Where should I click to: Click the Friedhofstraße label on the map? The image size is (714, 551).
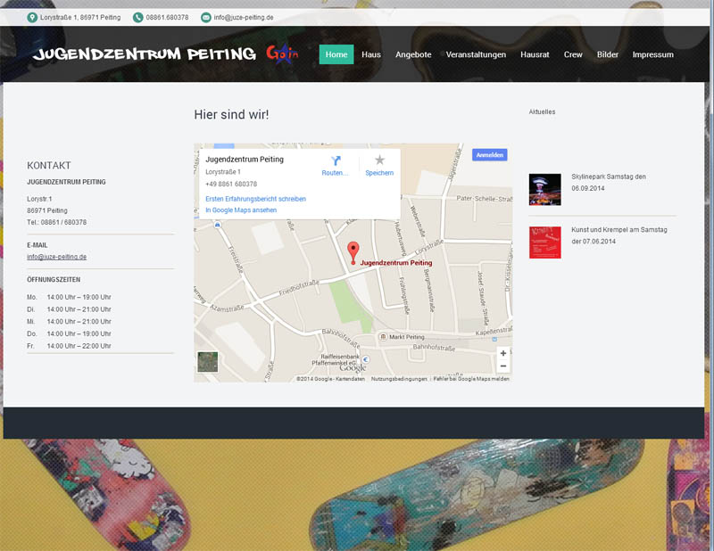[299, 289]
